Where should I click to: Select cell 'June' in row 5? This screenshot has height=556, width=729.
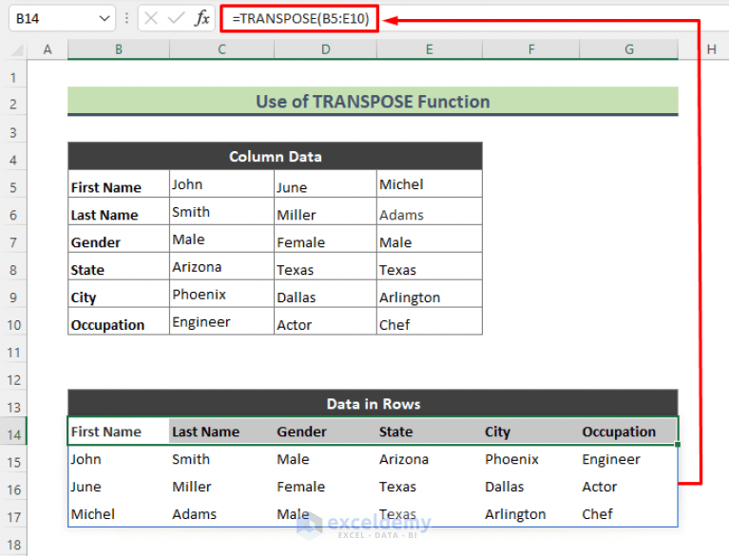pyautogui.click(x=325, y=184)
